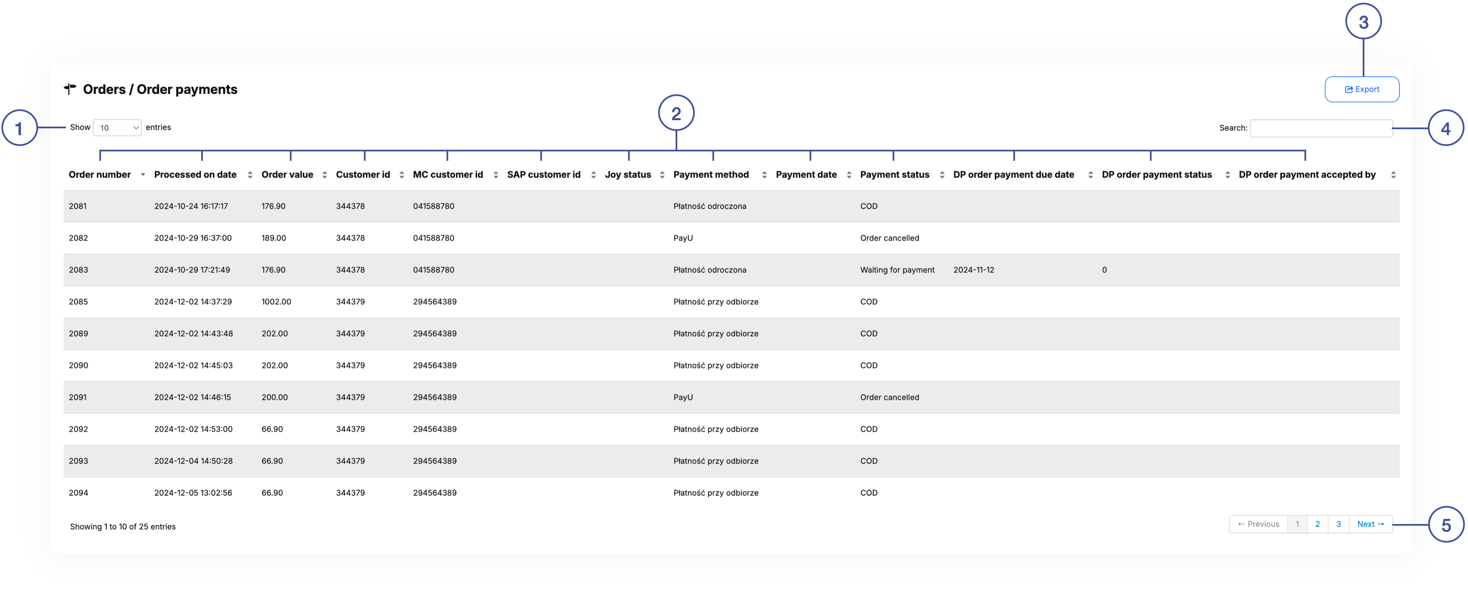The width and height of the screenshot is (1468, 598).
Task: Toggle sort icon next to Order value
Action: (324, 175)
